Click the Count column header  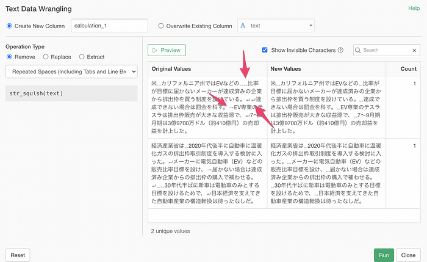point(403,68)
